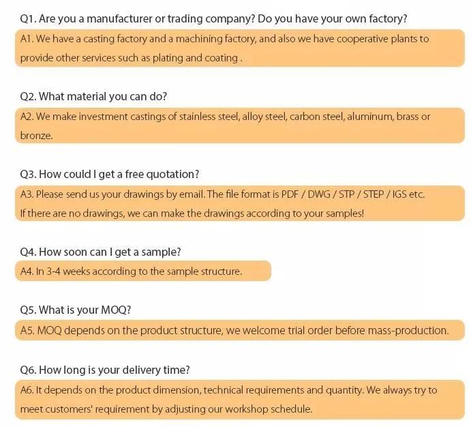Viewport: 473px width, 427px height.
Task: Click 'plating and coating' text in A1
Action: [195, 58]
